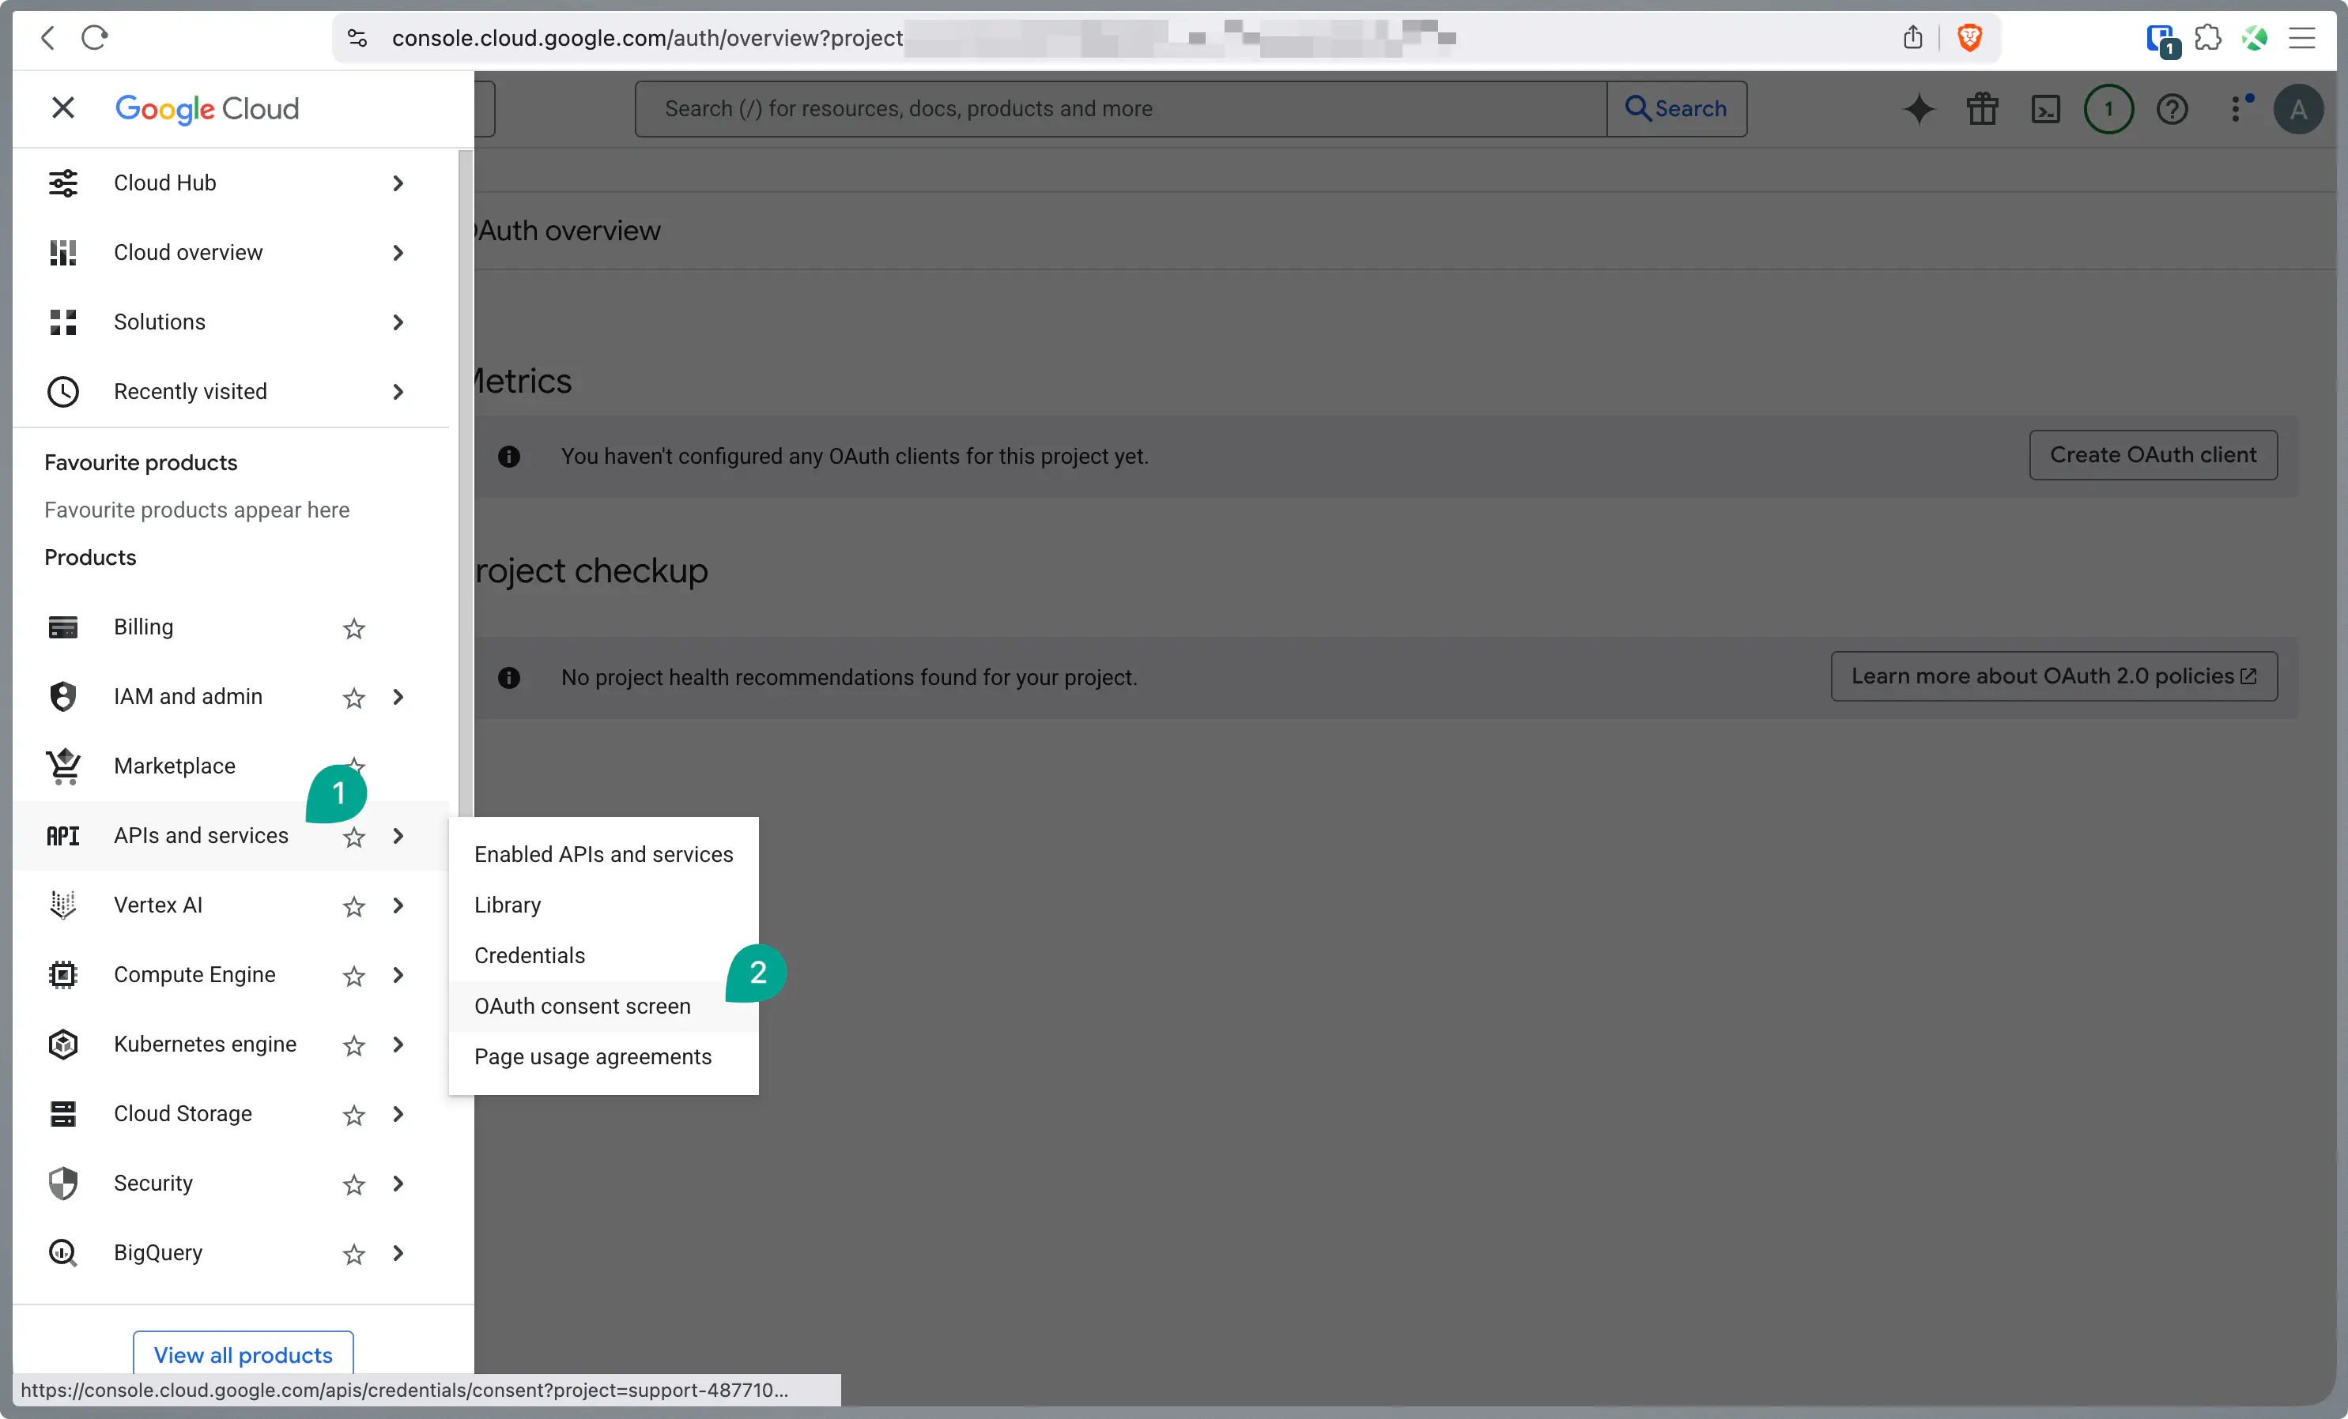
Task: Open the gift free trial icon
Action: [1982, 110]
